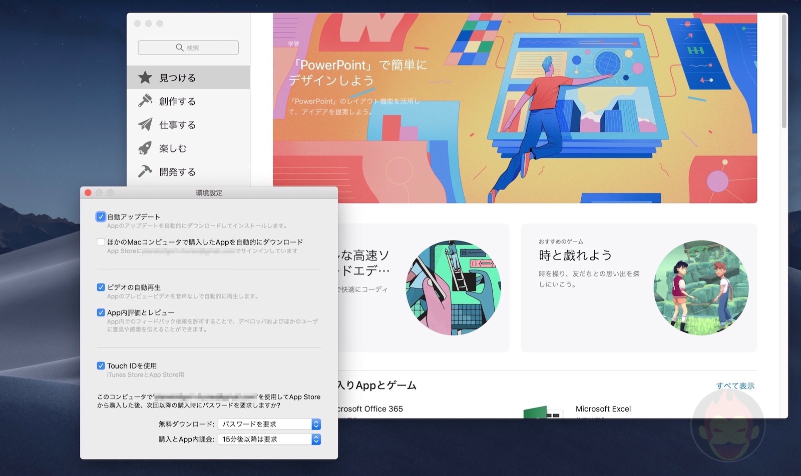Click the Microsoft Excel app title

click(603, 408)
